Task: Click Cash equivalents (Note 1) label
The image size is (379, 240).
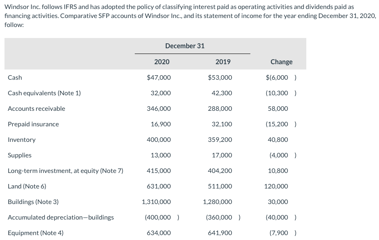Action: 44,93
